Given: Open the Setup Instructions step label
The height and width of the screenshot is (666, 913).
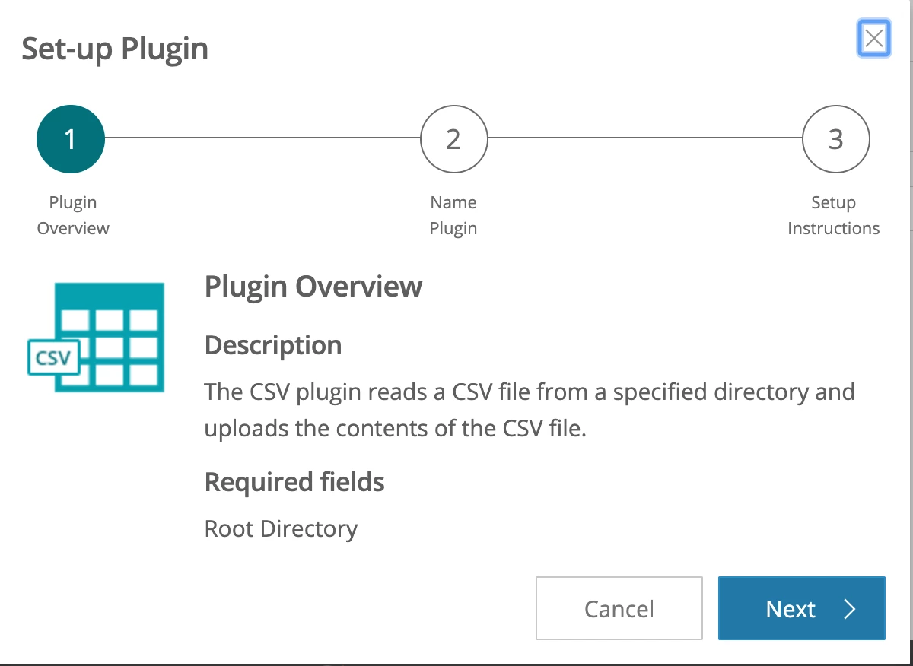Looking at the screenshot, I should point(834,215).
